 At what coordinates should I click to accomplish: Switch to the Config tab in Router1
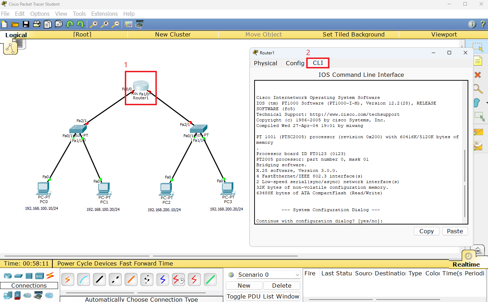pos(295,63)
